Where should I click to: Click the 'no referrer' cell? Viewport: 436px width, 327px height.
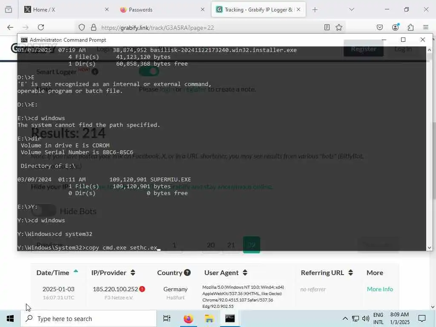tap(313, 290)
